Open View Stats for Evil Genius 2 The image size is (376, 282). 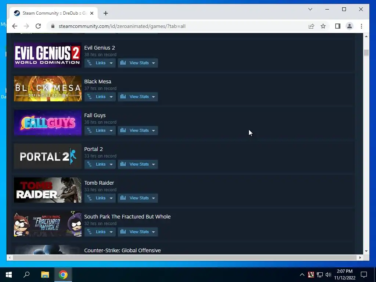138,63
